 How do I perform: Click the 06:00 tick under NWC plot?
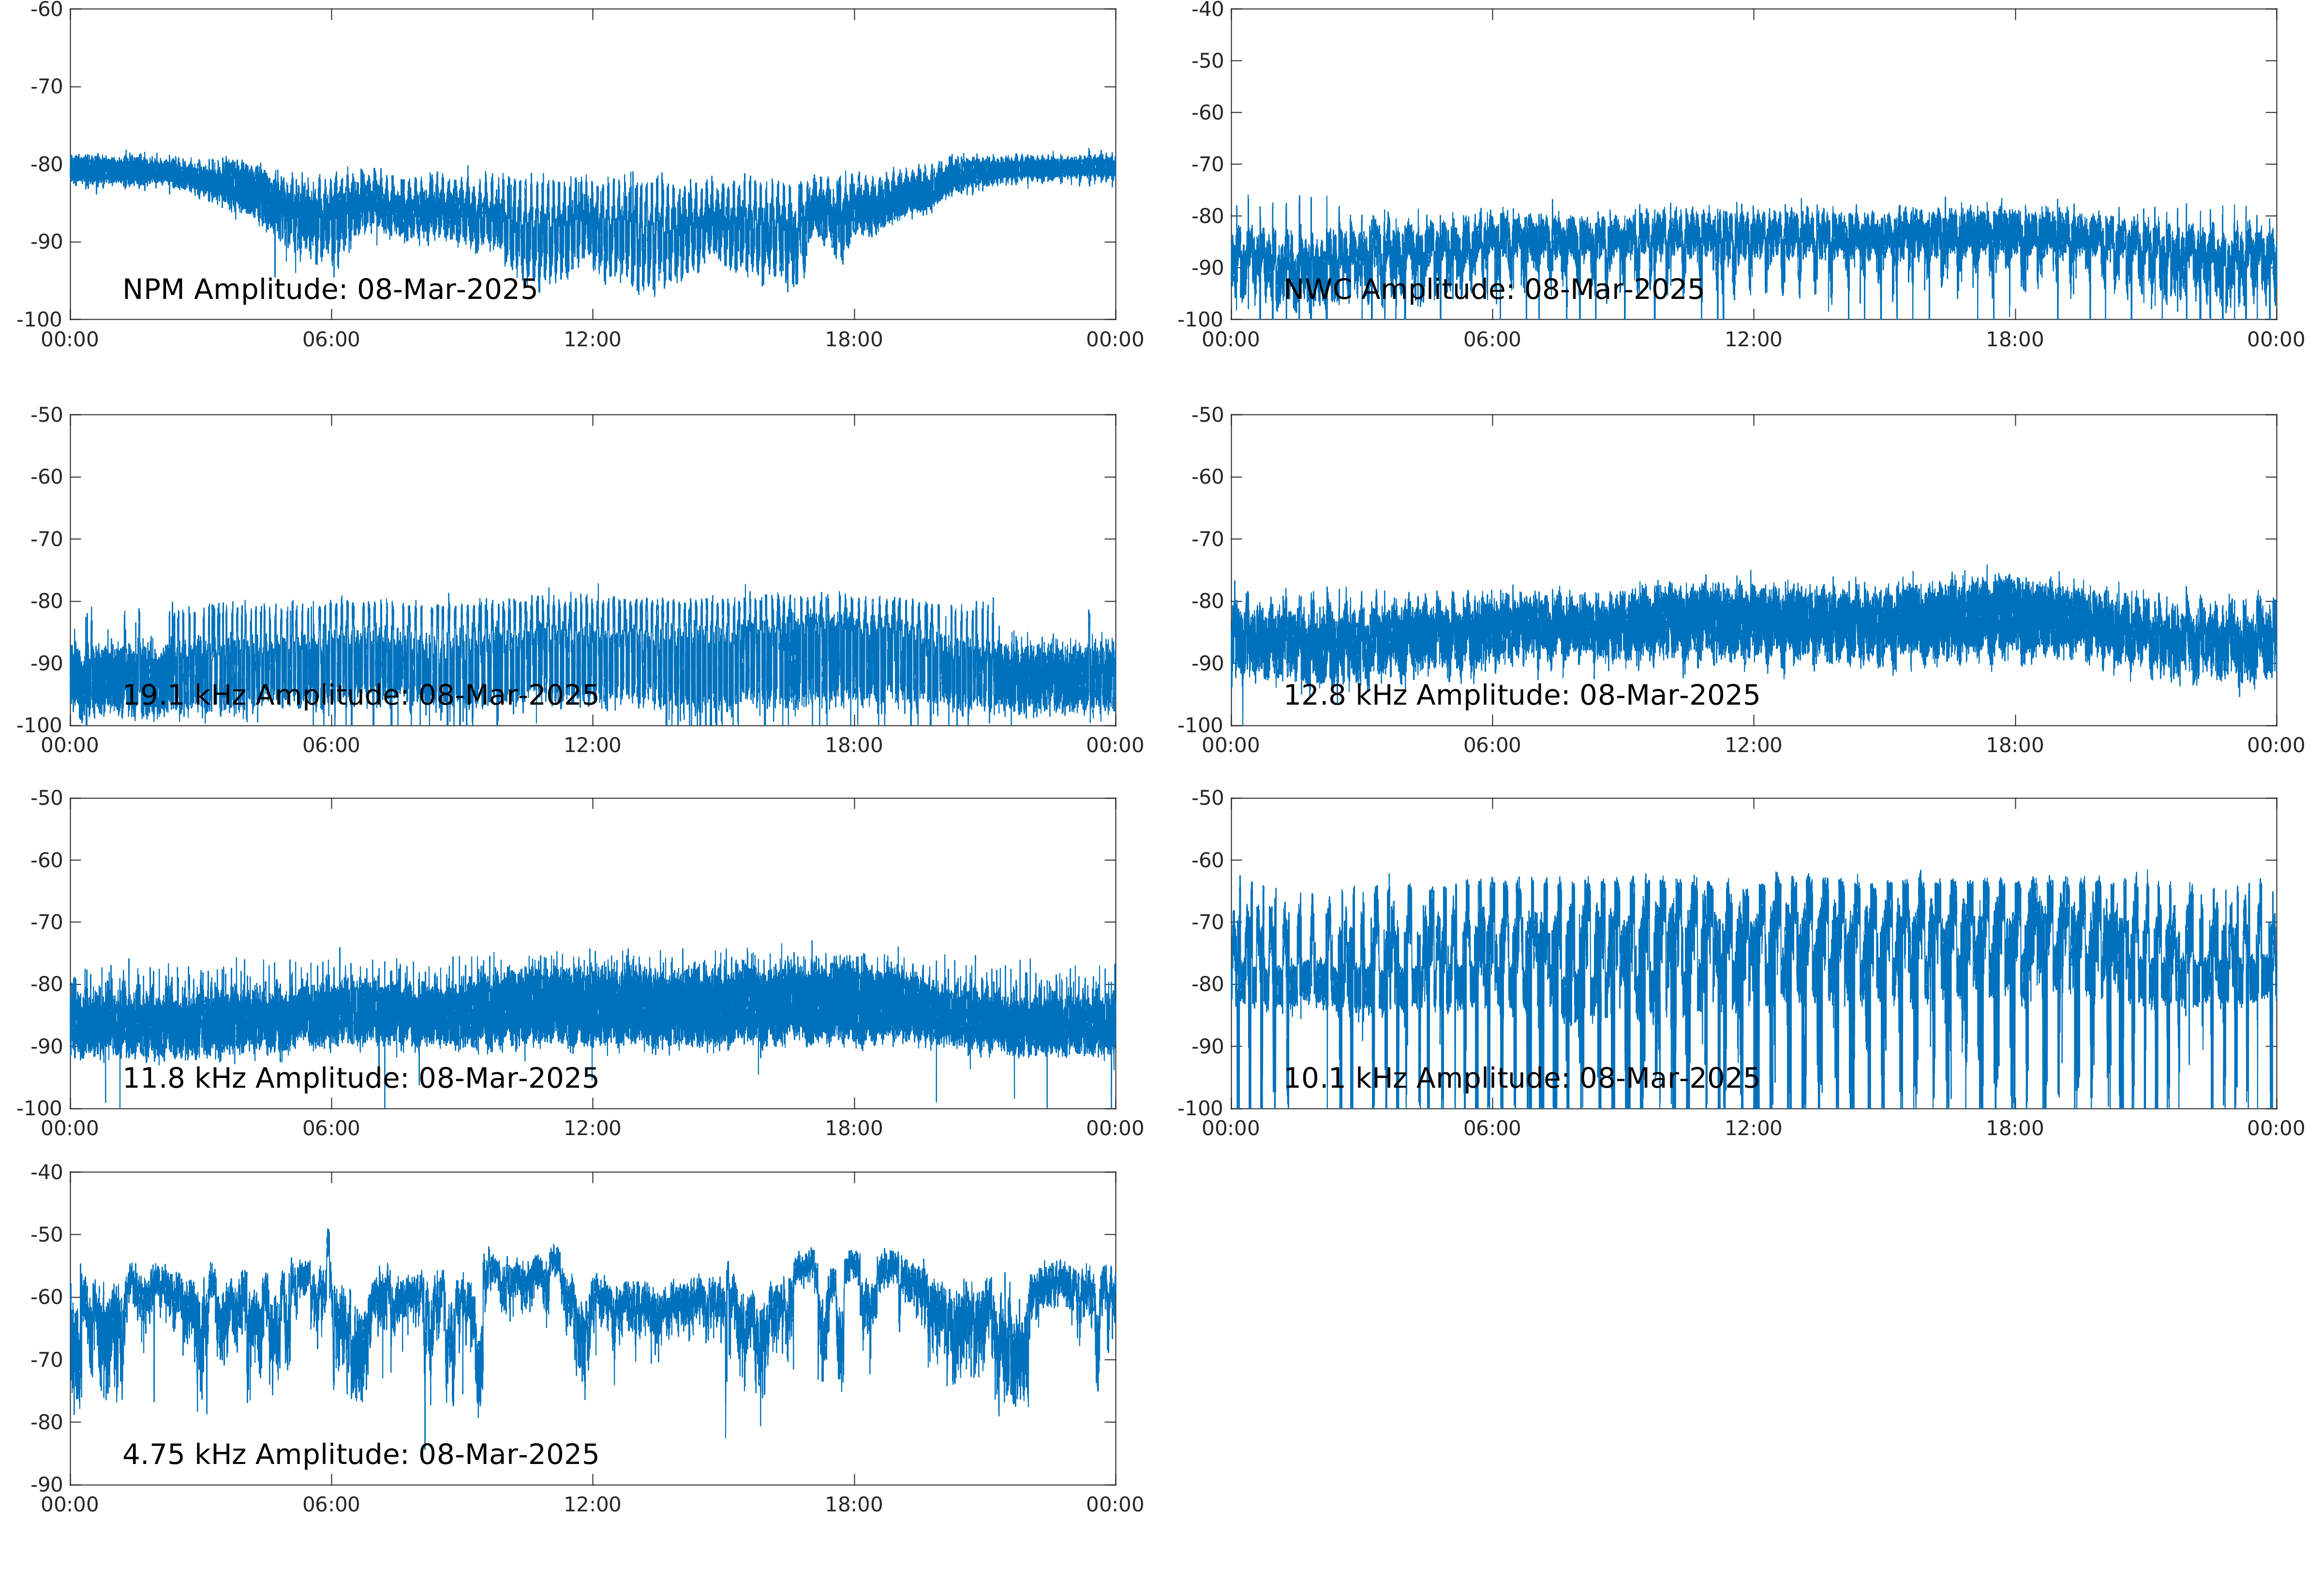1492,340
